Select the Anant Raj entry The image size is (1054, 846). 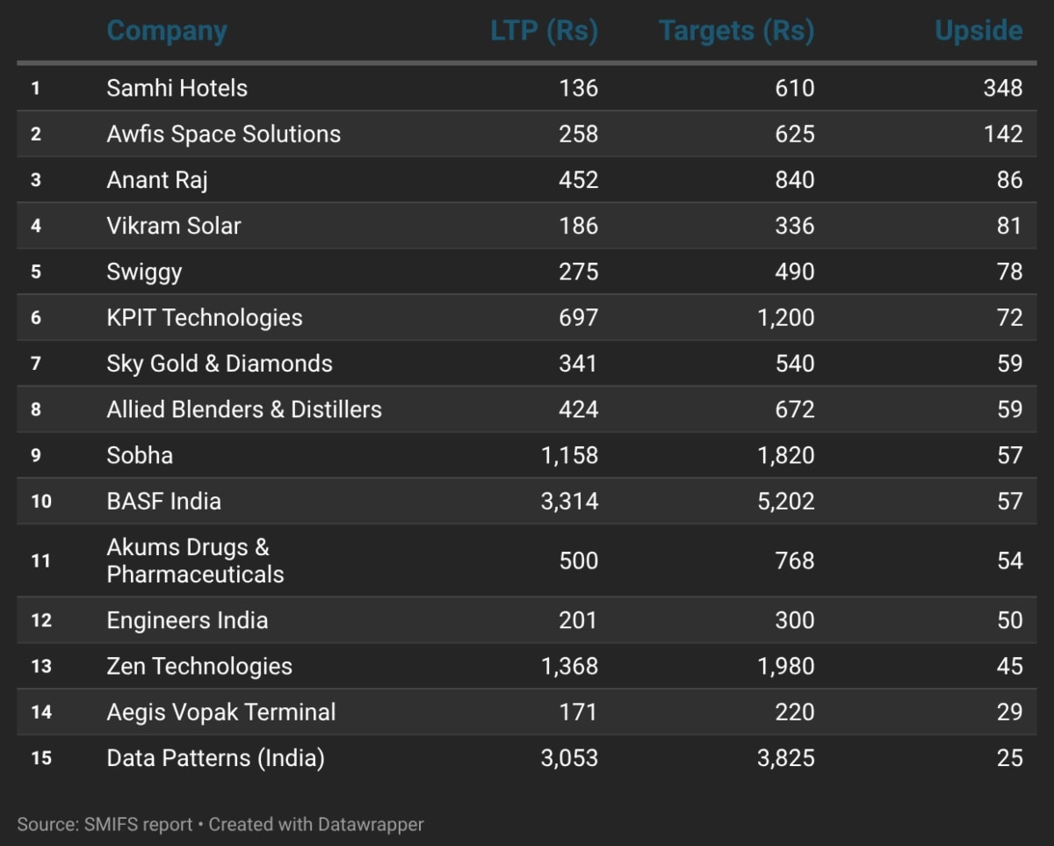pos(157,180)
